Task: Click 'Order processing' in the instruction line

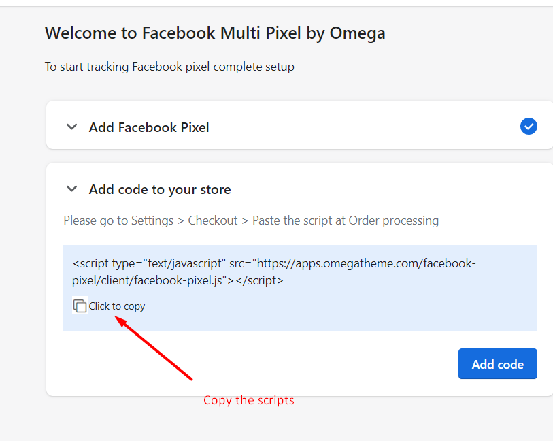Action: tap(394, 220)
